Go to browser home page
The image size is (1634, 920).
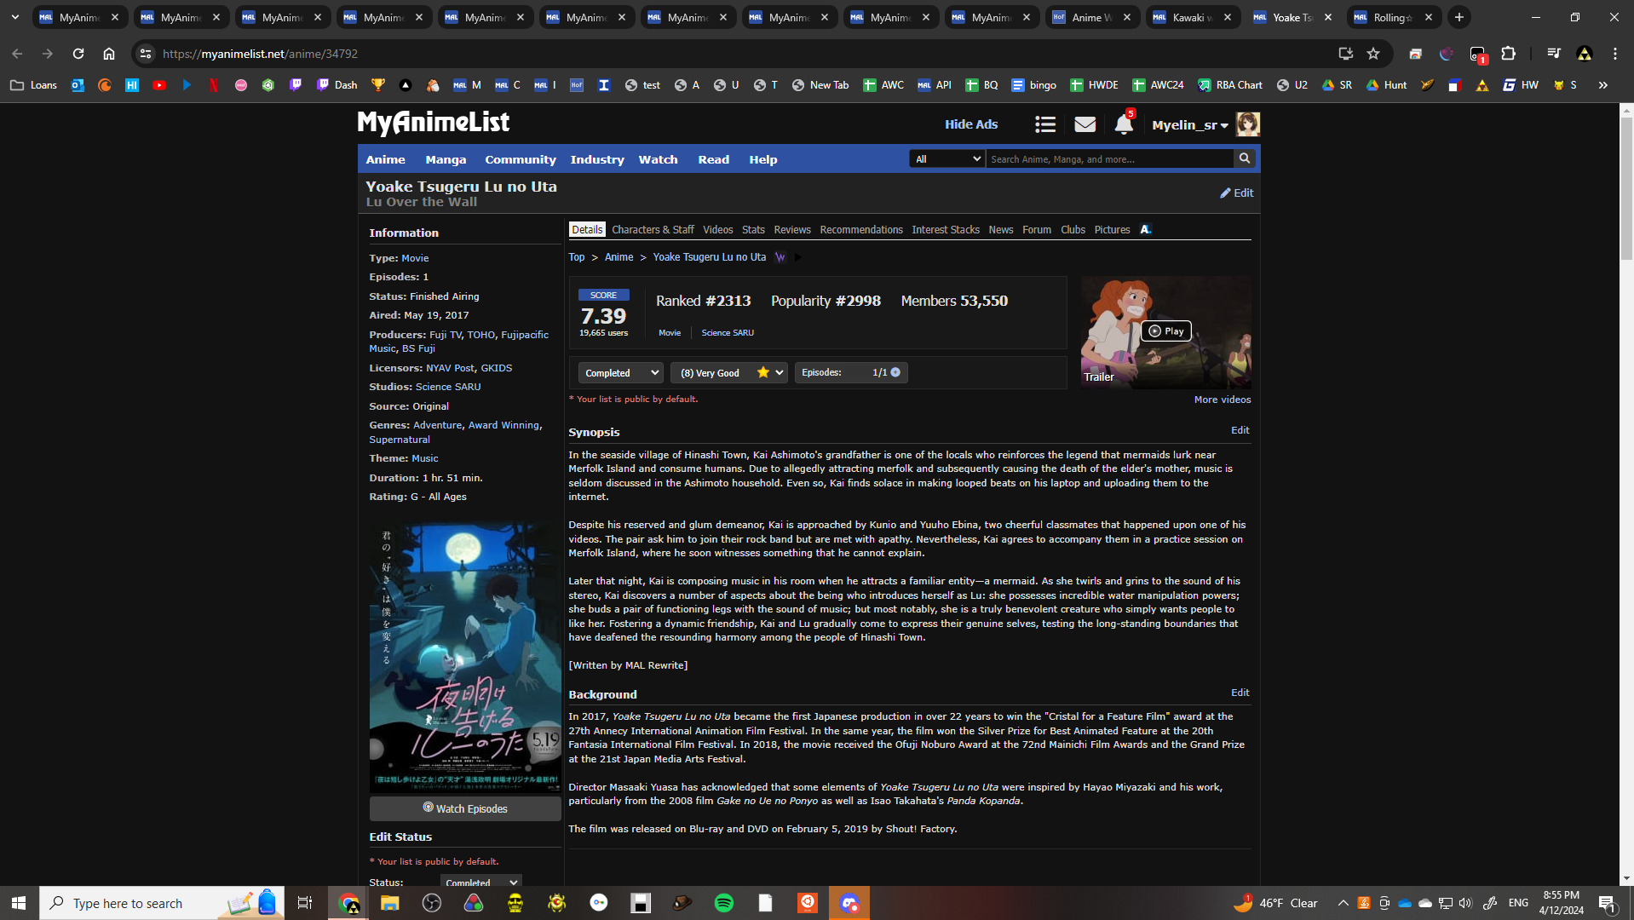109,54
